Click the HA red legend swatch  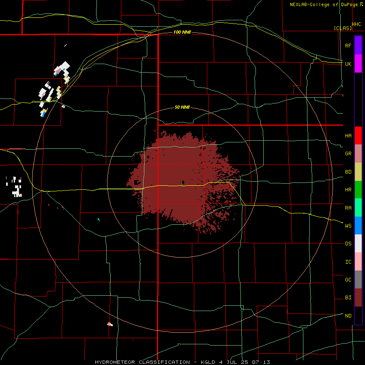coord(358,135)
